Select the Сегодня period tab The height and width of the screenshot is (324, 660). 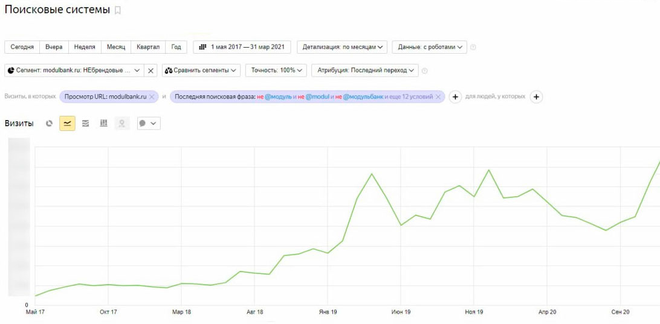coord(22,47)
